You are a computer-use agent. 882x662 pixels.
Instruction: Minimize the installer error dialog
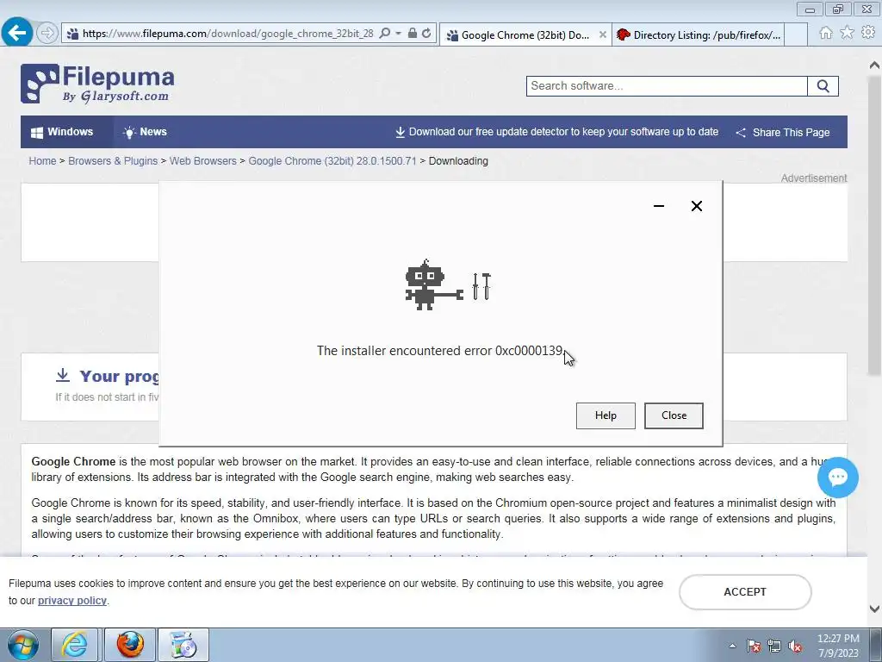(x=659, y=206)
